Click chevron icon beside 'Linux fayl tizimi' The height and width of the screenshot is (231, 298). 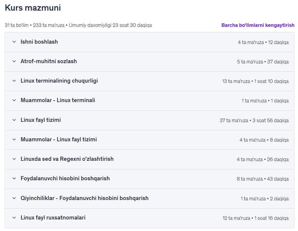14,120
